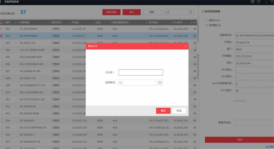Close the 导出CSV dialog with the X
The width and height of the screenshot is (274, 149).
[185, 46]
